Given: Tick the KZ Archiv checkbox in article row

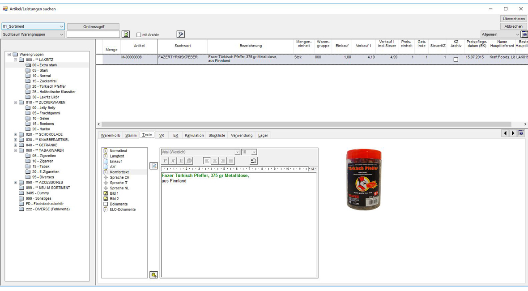Looking at the screenshot, I should click(x=456, y=60).
